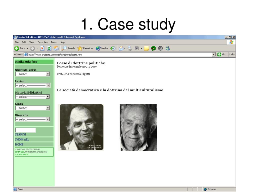Click the Paul Karl Feyerabend portrait
This screenshot has width=256, height=192.
click(x=81, y=127)
